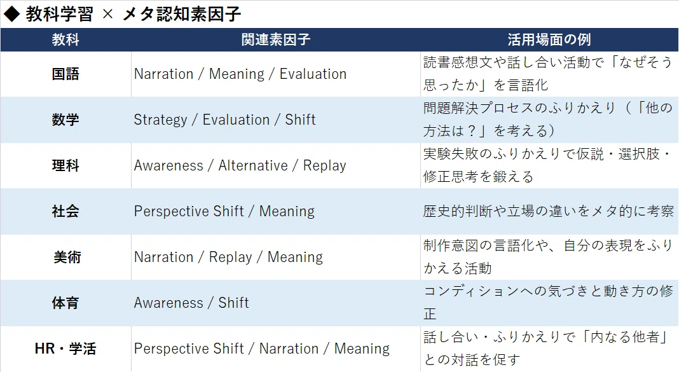Click the 教科 column header
This screenshot has width=679, height=372.
coord(65,40)
